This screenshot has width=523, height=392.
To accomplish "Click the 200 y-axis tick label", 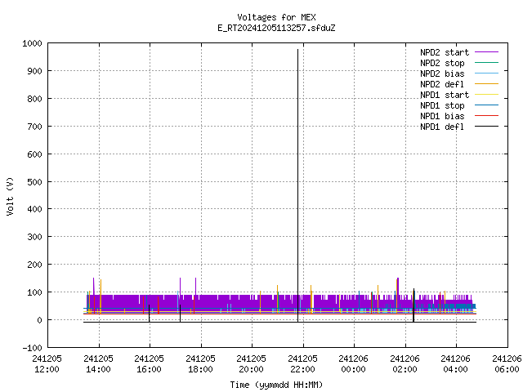I will click(34, 265).
